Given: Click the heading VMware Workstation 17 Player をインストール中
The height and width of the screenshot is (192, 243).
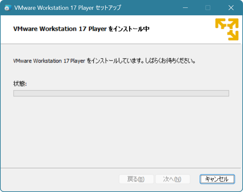Looking at the screenshot, I should point(81,29).
